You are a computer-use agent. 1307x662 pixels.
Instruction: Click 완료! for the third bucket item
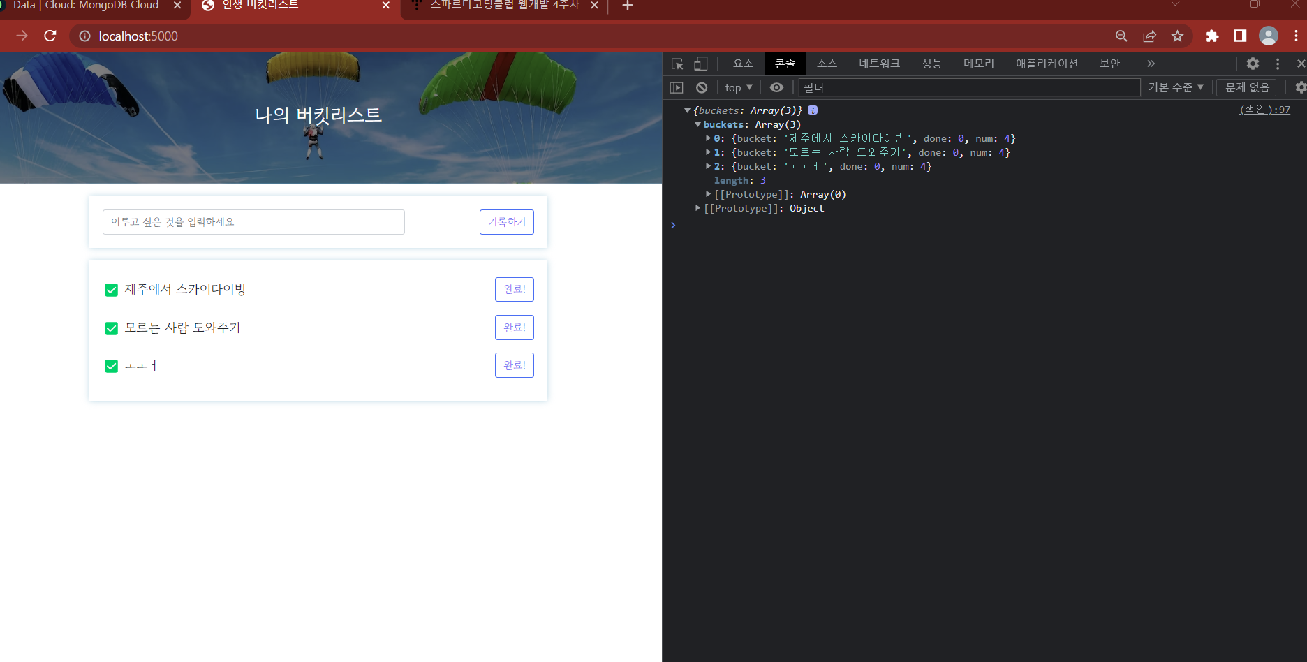coord(515,365)
